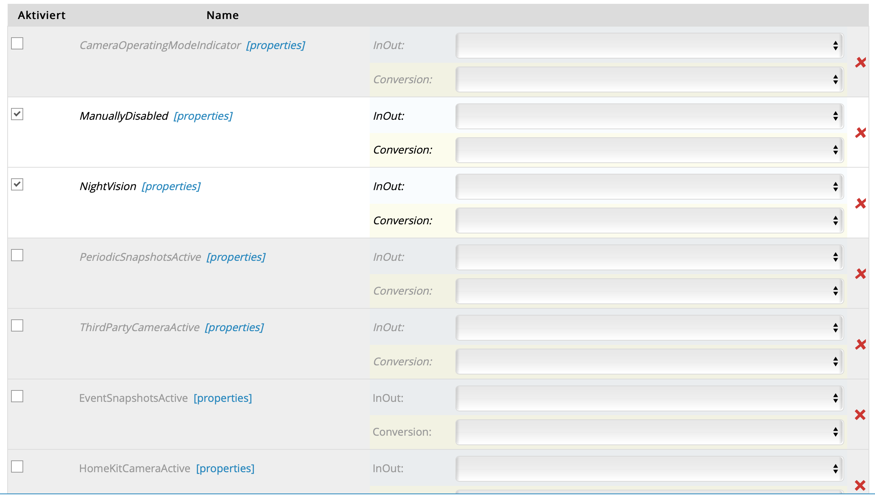Disable the NightVision checkbox

click(17, 184)
